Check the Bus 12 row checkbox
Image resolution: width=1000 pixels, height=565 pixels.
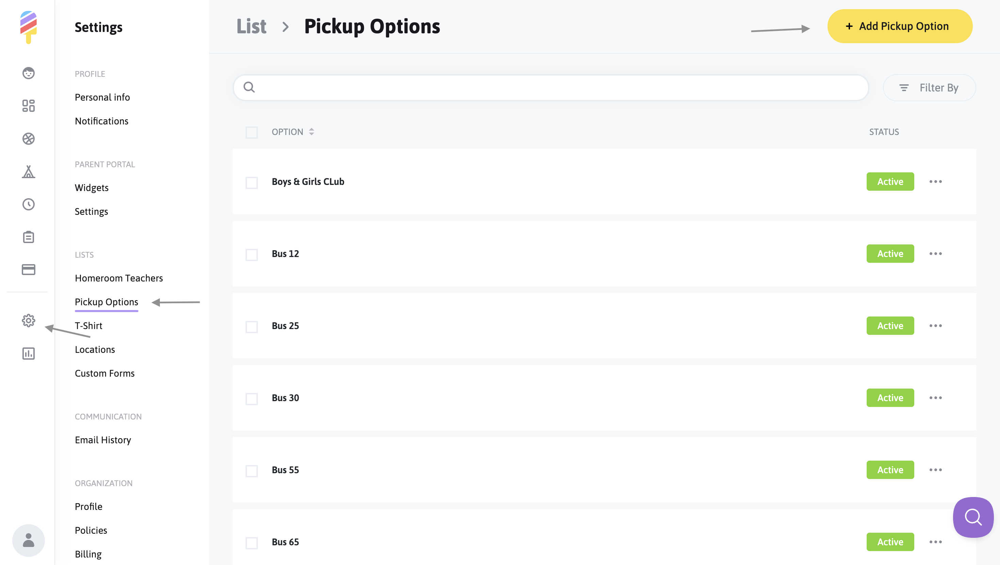[x=252, y=255]
